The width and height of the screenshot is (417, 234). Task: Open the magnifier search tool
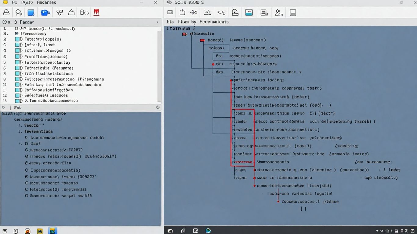[x=18, y=12]
